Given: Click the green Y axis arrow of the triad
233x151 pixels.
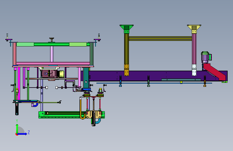Looking at the screenshot, I should click(17, 129).
